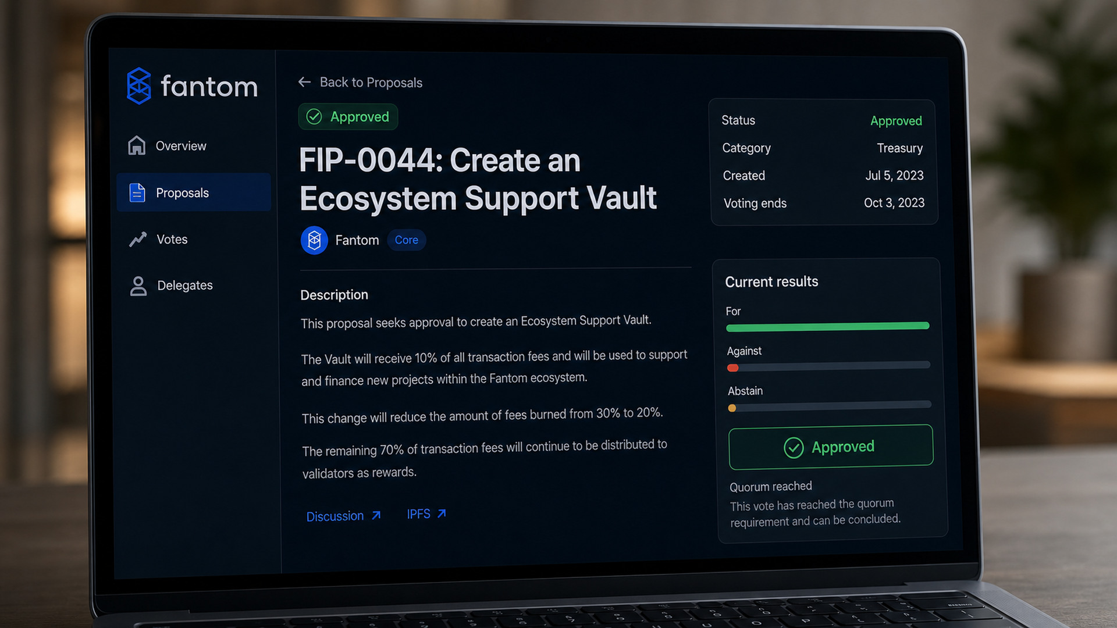This screenshot has width=1117, height=628.
Task: Click the Overview home icon
Action: point(137,145)
